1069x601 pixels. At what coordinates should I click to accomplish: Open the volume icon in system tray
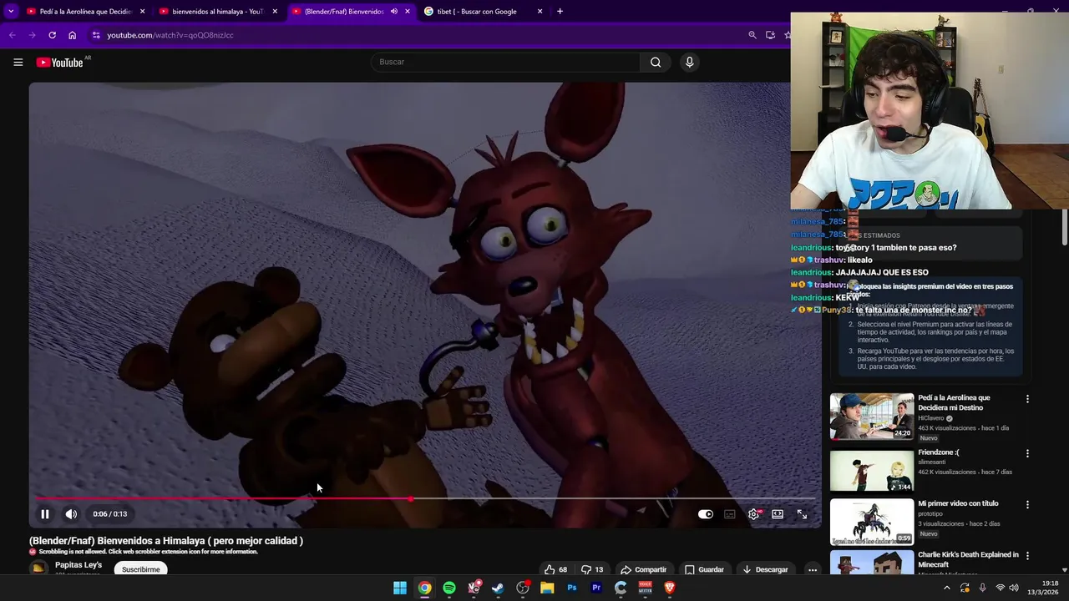(x=1014, y=588)
